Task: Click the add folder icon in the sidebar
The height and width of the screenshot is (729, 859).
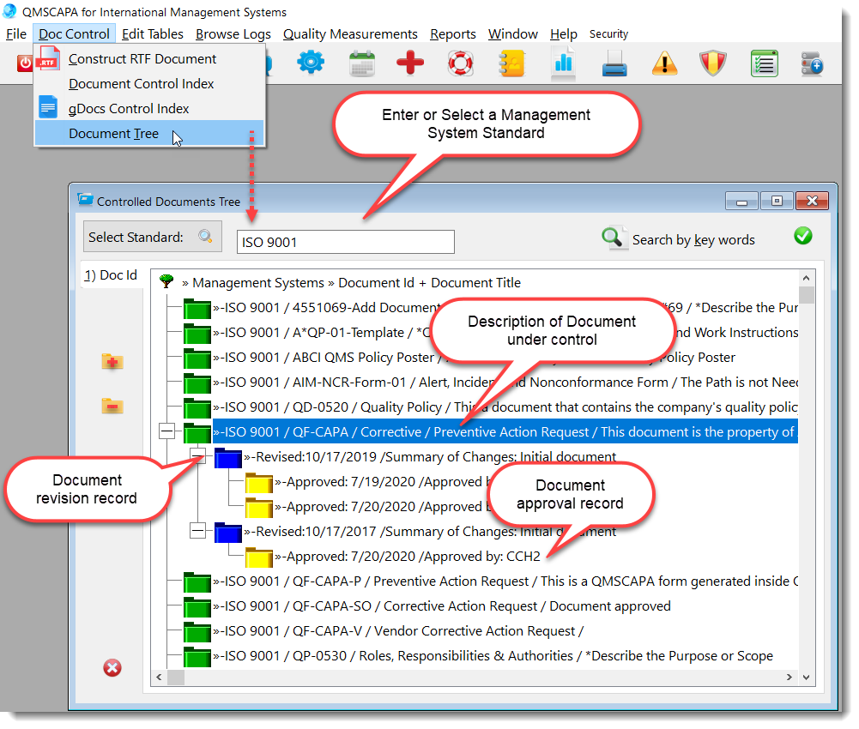Action: tap(112, 362)
